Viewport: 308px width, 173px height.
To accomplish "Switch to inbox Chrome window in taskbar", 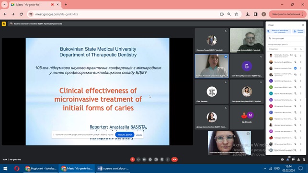I will tap(41, 169).
